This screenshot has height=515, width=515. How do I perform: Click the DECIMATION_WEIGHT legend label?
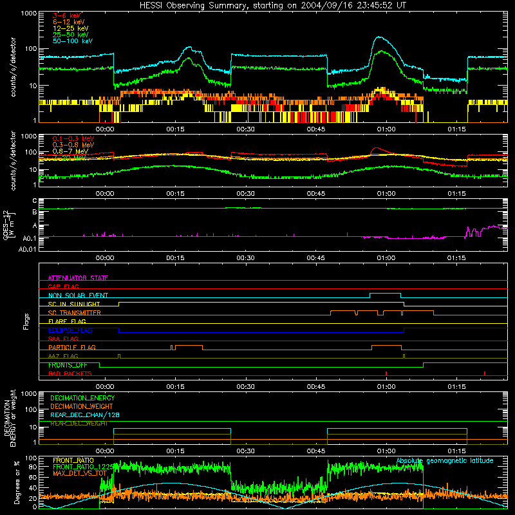click(82, 406)
